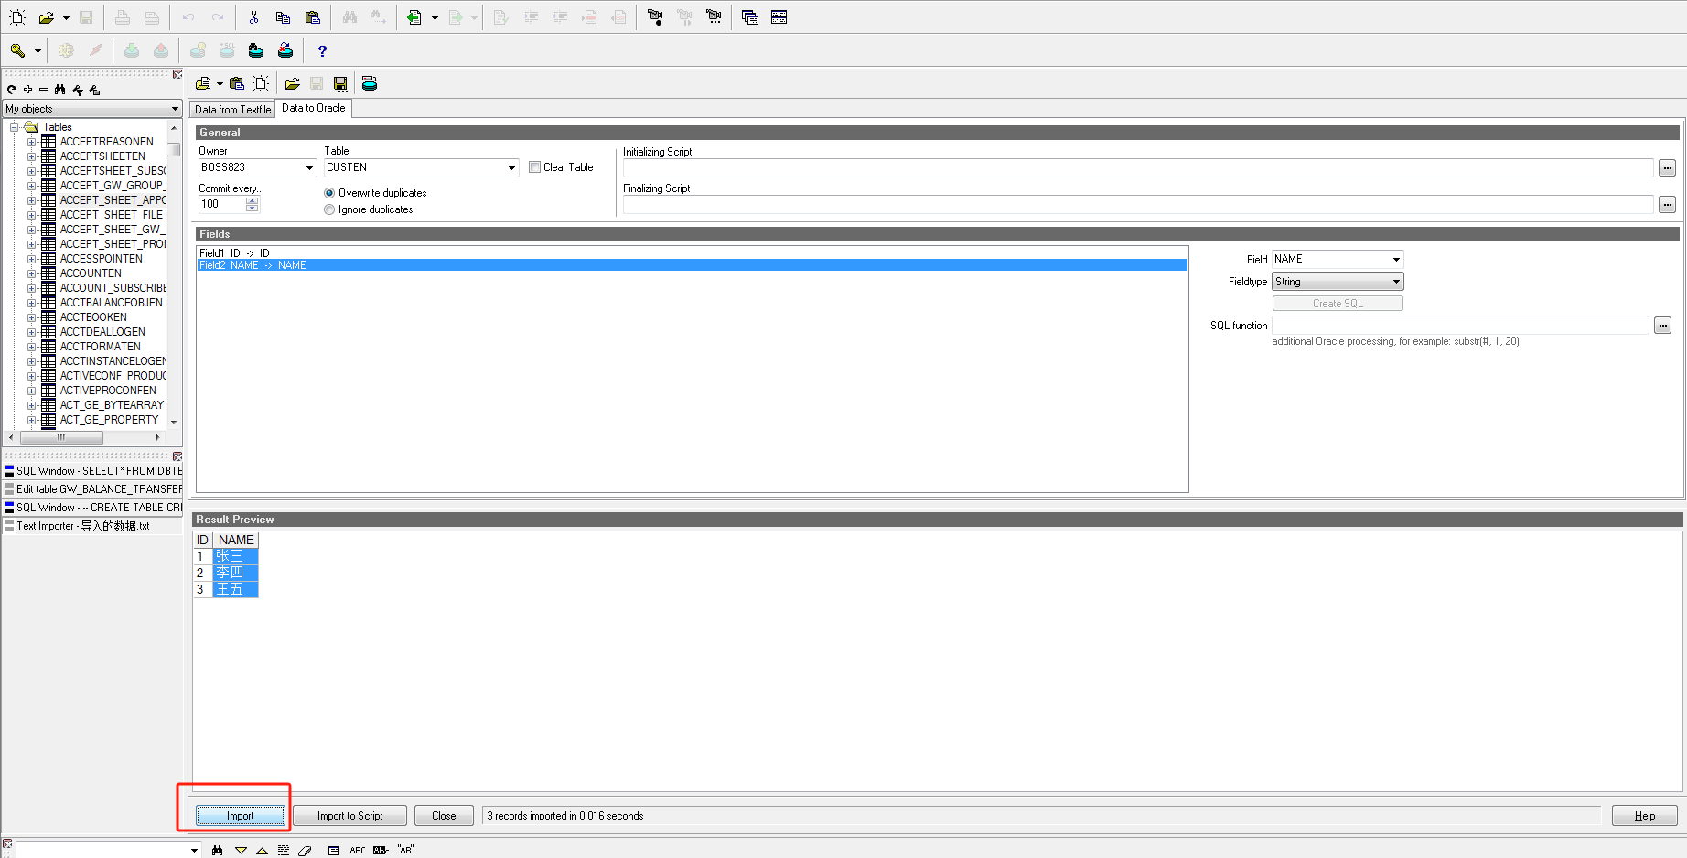
Task: Open the Field dropdown showing NAME
Action: point(1396,259)
